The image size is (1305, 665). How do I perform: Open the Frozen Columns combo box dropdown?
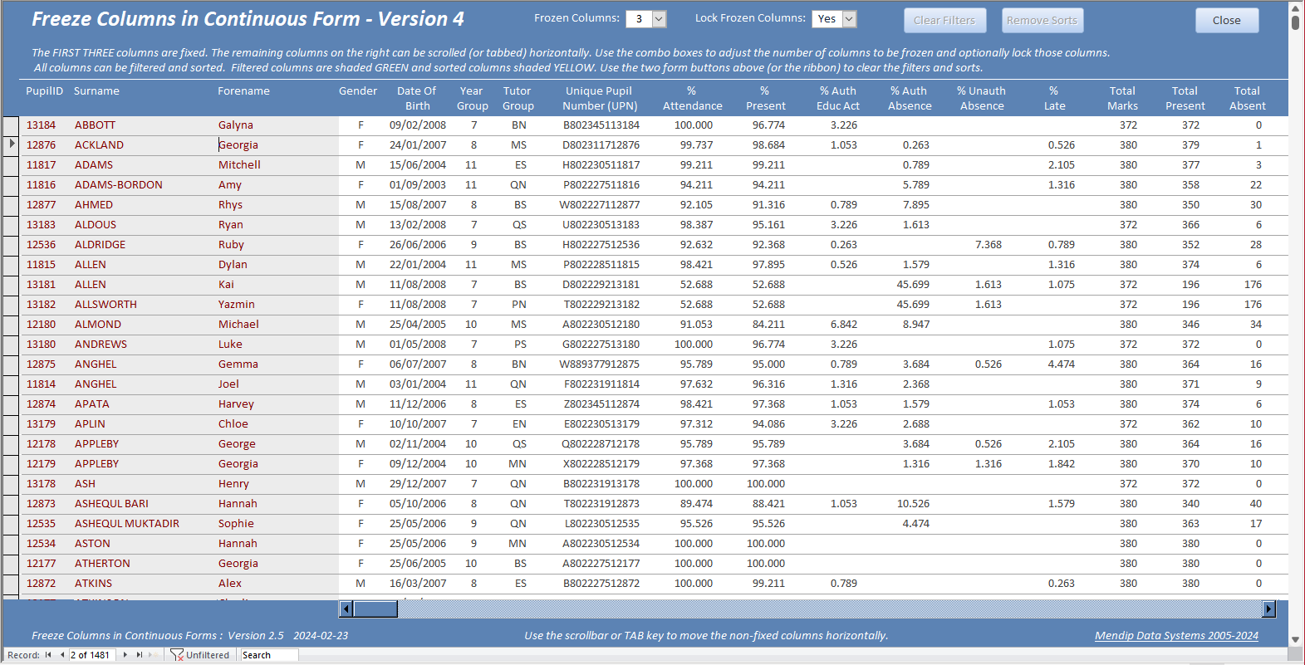point(659,19)
